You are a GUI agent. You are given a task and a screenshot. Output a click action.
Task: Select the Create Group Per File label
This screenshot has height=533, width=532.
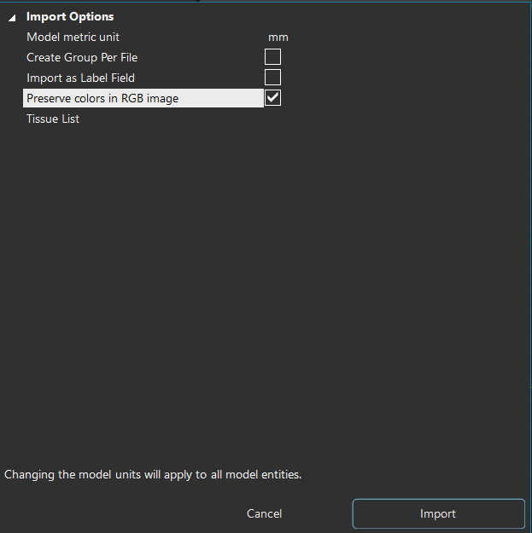tap(82, 57)
